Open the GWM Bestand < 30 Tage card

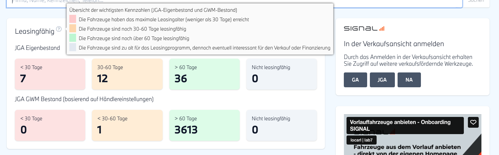(50, 125)
